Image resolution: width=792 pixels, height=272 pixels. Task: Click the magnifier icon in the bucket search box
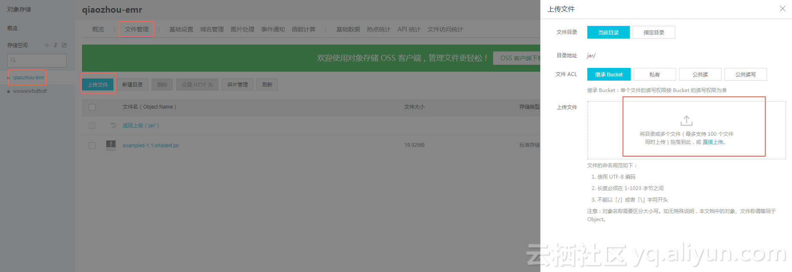pos(13,60)
